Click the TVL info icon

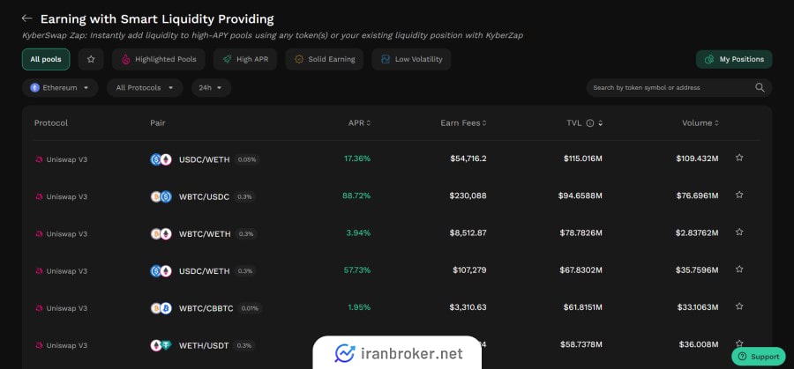[589, 123]
